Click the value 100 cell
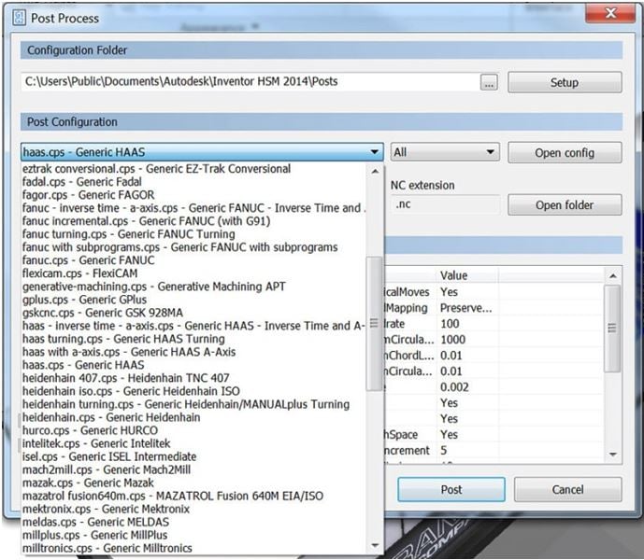The image size is (644, 560). tap(467, 324)
